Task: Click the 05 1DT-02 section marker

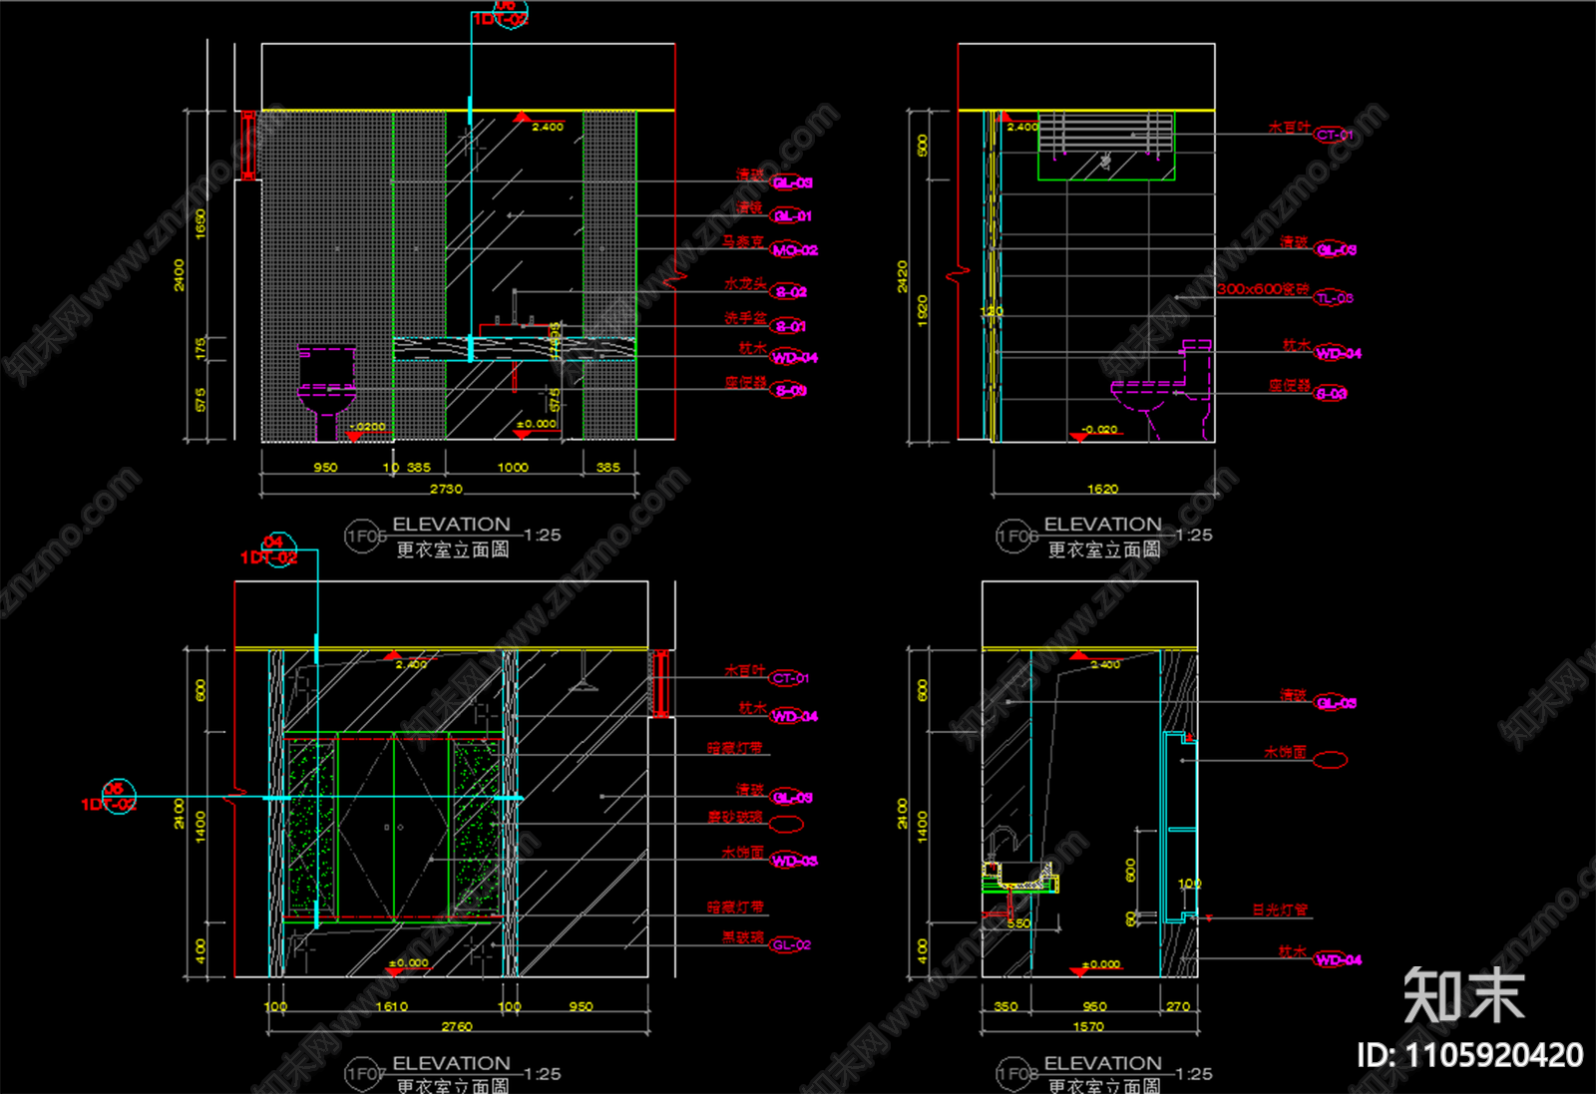Action: point(110,797)
